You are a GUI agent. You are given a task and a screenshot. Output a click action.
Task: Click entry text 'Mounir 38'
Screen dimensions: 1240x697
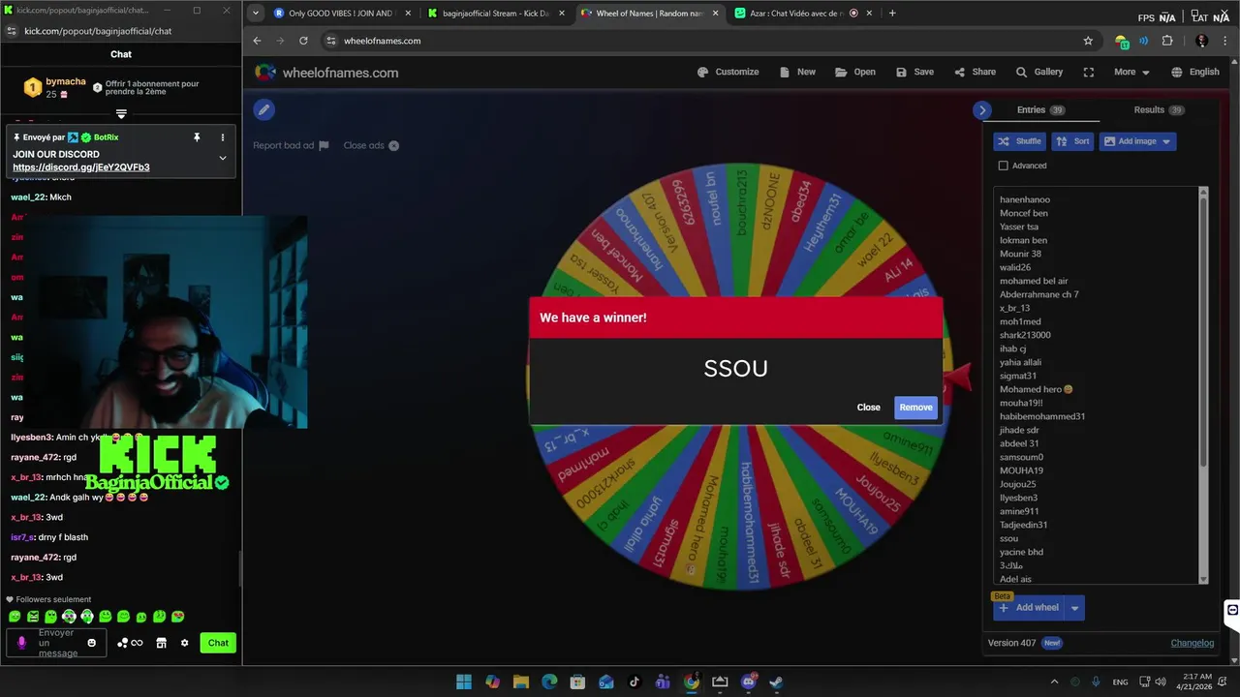pos(1020,254)
